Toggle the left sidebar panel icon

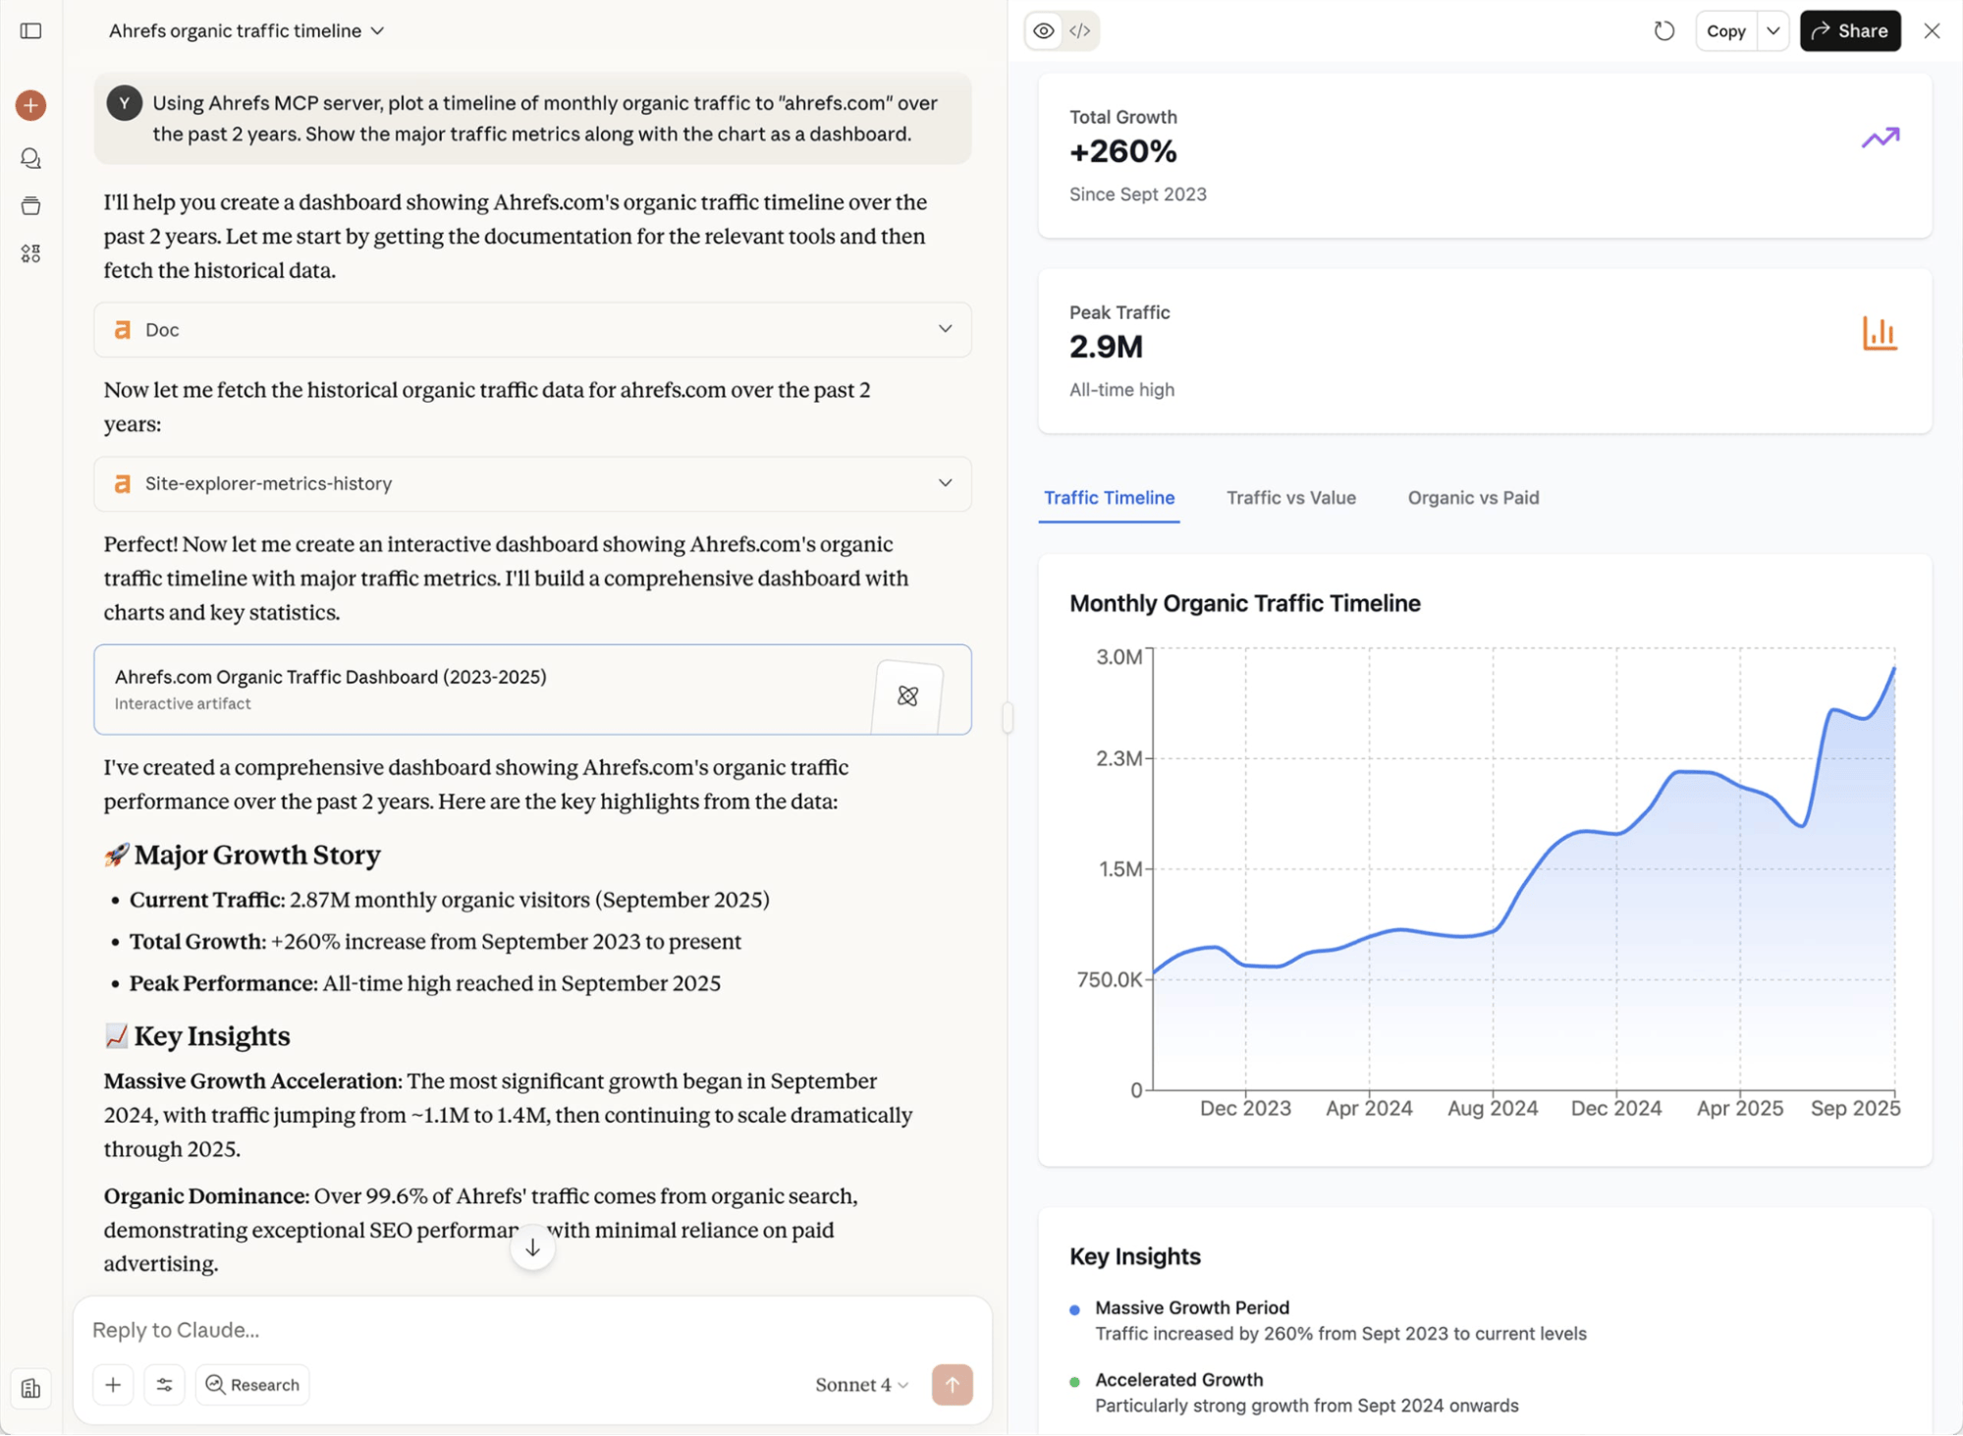pos(30,30)
